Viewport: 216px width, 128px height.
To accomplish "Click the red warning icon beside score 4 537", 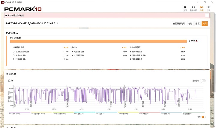I will pyautogui.click(x=196, y=41).
